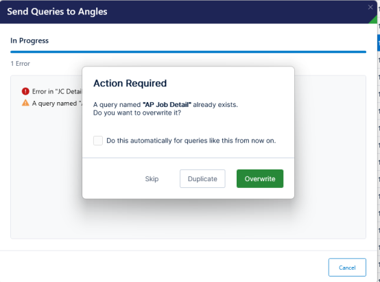Image resolution: width=380 pixels, height=282 pixels.
Task: Choose Duplicate for the existing query
Action: (x=202, y=178)
